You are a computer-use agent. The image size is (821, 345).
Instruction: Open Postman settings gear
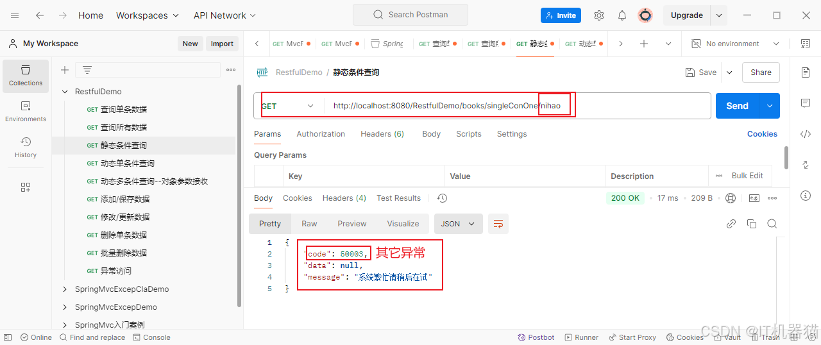click(599, 15)
